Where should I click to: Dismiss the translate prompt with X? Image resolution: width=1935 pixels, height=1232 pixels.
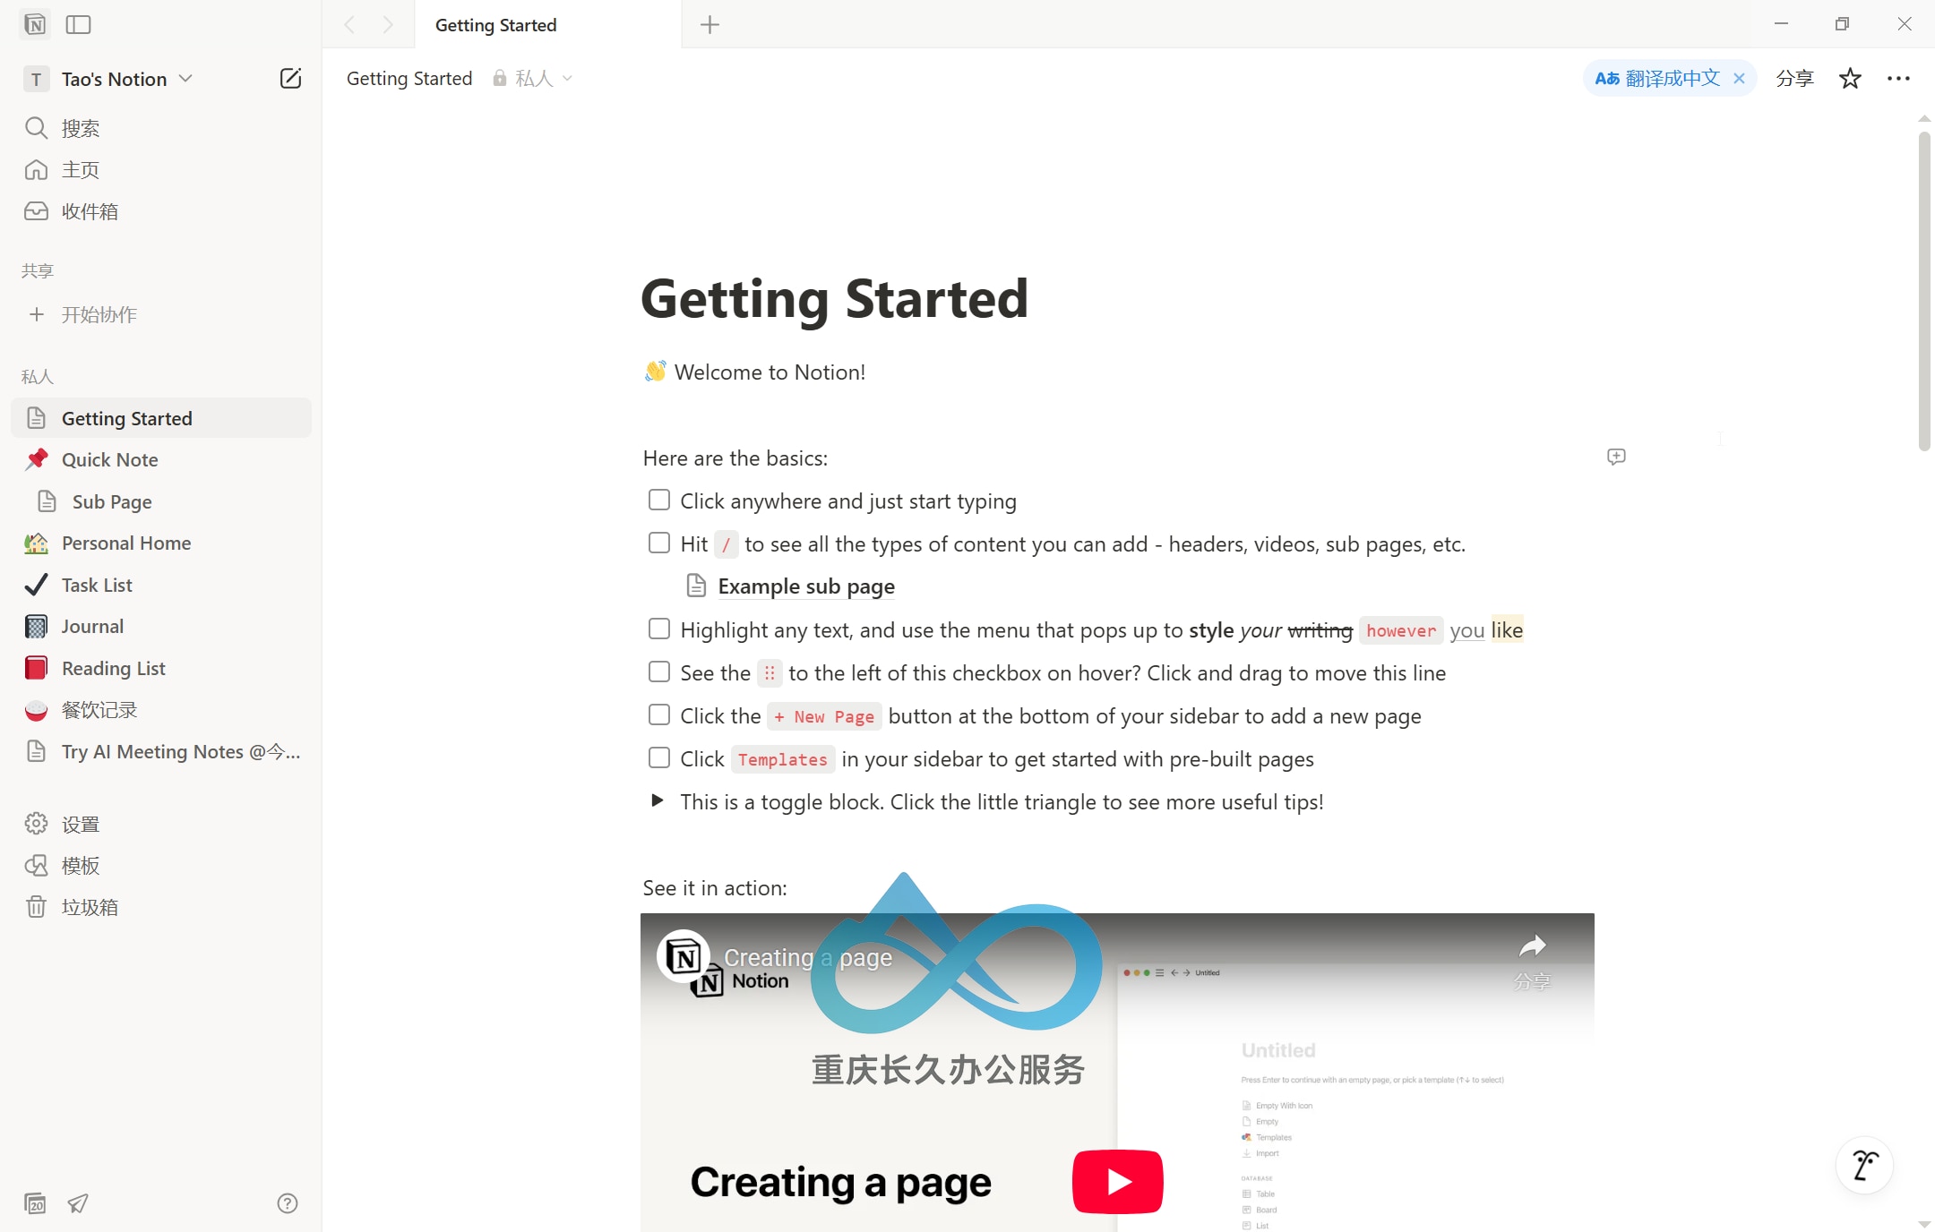point(1739,79)
